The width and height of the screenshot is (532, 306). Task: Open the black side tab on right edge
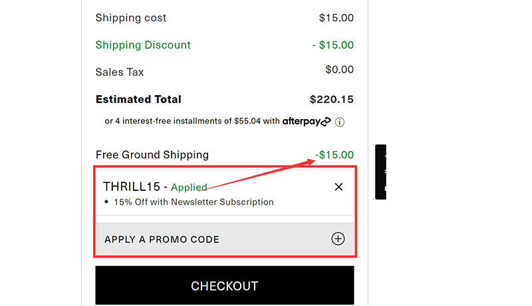coord(380,172)
